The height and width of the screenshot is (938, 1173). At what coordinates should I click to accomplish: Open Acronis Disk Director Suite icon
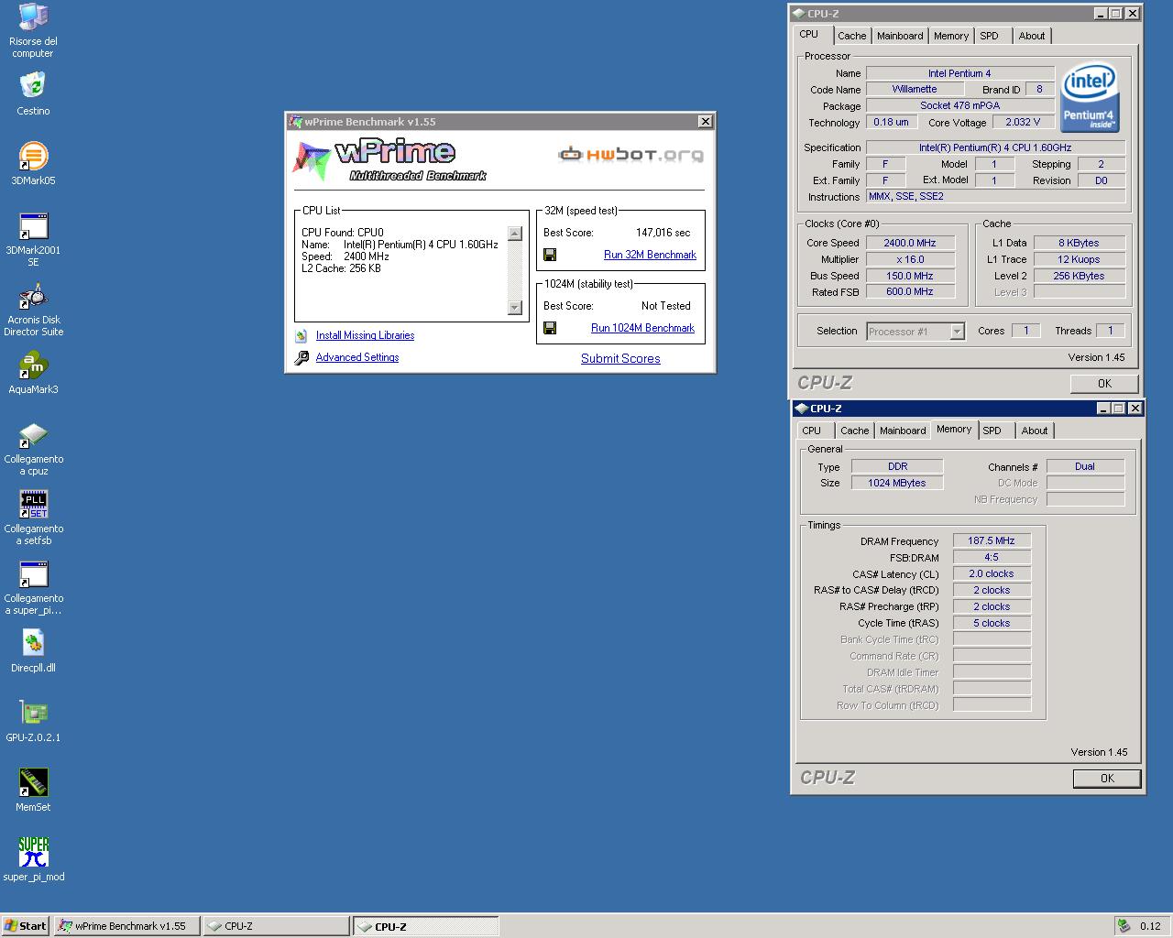pyautogui.click(x=33, y=309)
